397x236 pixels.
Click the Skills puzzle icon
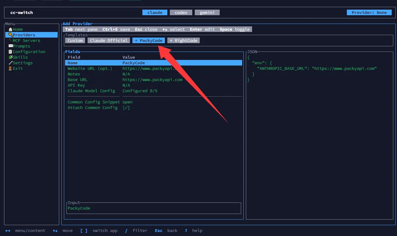[10, 57]
